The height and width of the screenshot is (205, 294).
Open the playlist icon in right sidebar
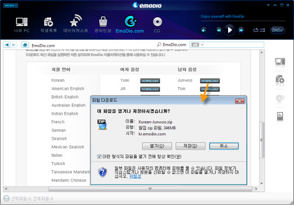[x=280, y=79]
